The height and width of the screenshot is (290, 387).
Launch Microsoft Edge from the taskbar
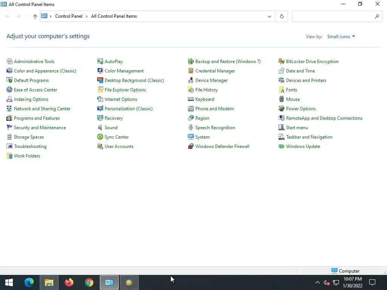click(x=29, y=282)
